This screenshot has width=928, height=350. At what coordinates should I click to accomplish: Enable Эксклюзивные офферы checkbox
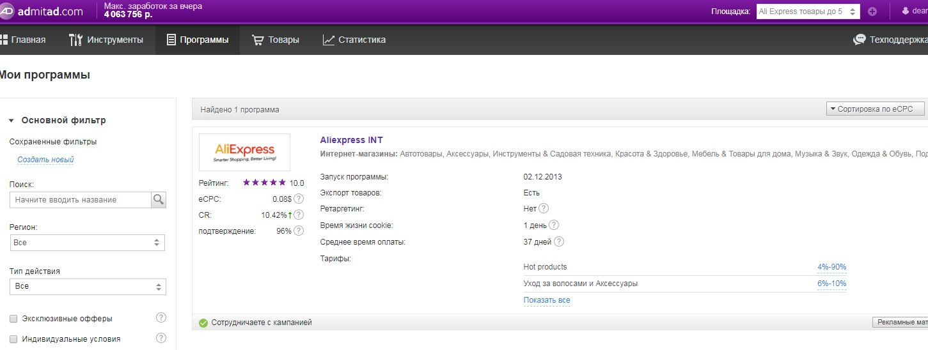click(x=13, y=318)
